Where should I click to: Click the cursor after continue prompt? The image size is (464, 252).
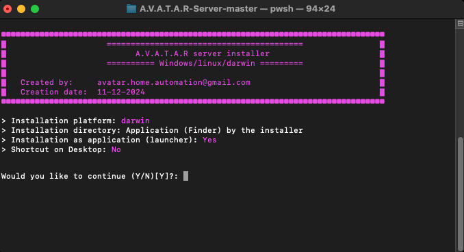[x=185, y=176]
